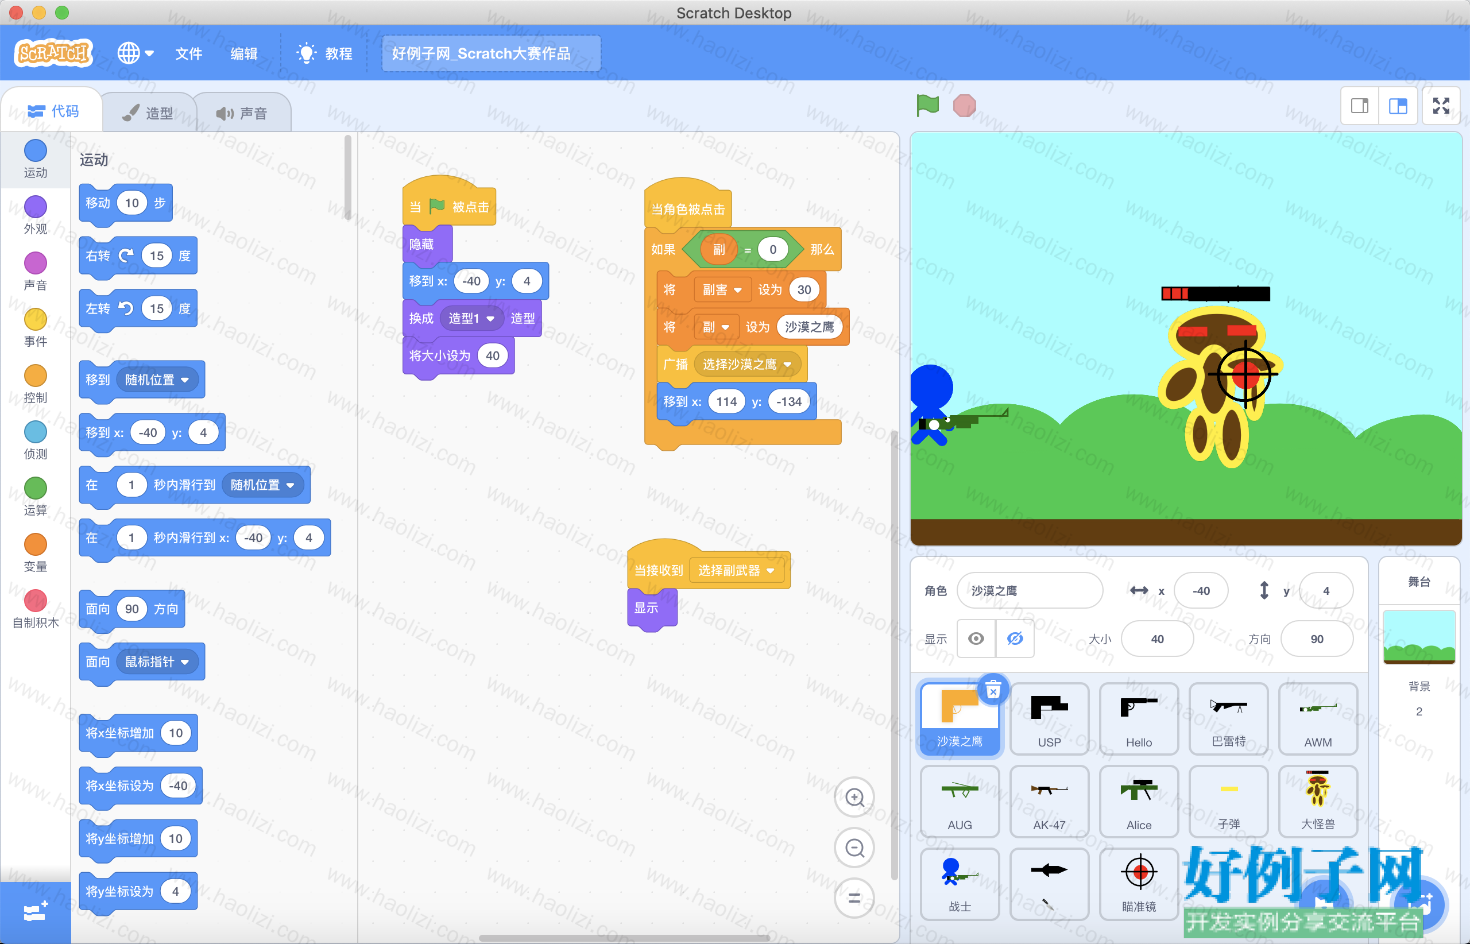
Task: Edit the sprite 大小 field
Action: 1158,639
